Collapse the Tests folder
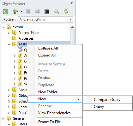This screenshot has width=133, height=126. coord(9,44)
